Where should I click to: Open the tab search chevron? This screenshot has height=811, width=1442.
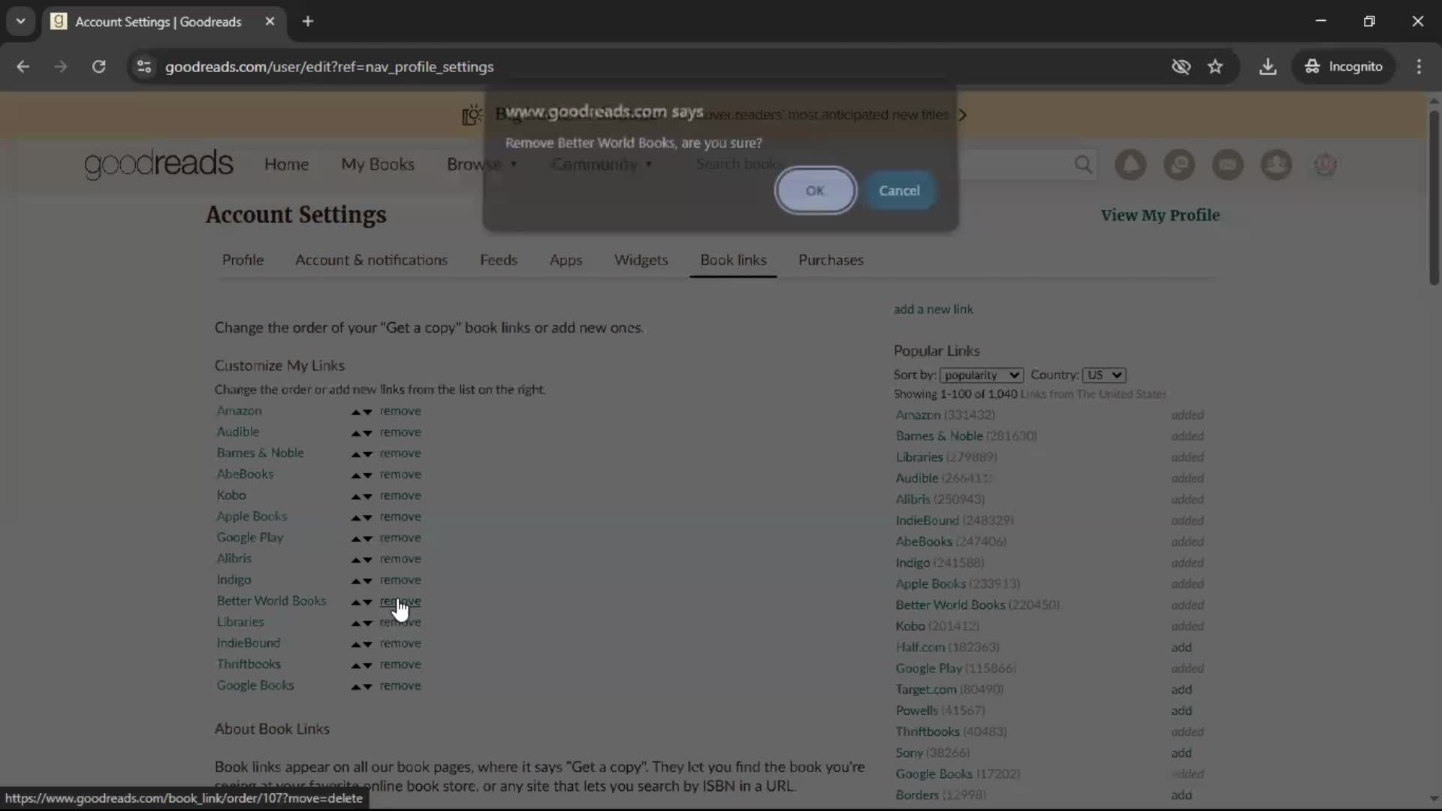pyautogui.click(x=20, y=21)
